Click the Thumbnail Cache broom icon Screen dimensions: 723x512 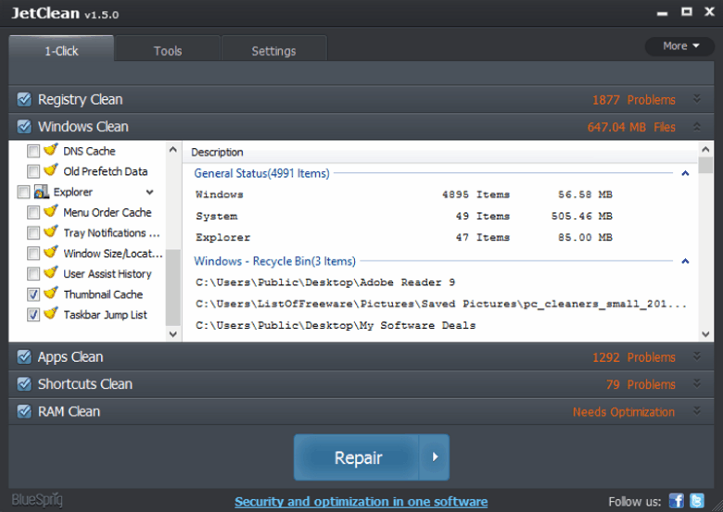tap(51, 293)
